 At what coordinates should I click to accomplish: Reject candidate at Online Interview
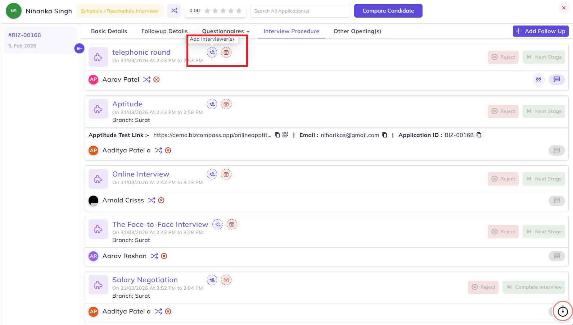(x=503, y=179)
